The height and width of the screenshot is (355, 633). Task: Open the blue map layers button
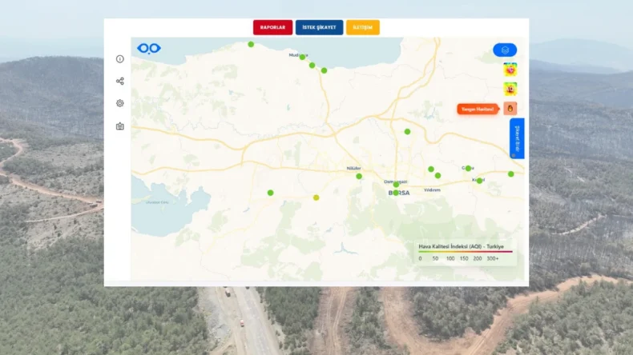(505, 50)
